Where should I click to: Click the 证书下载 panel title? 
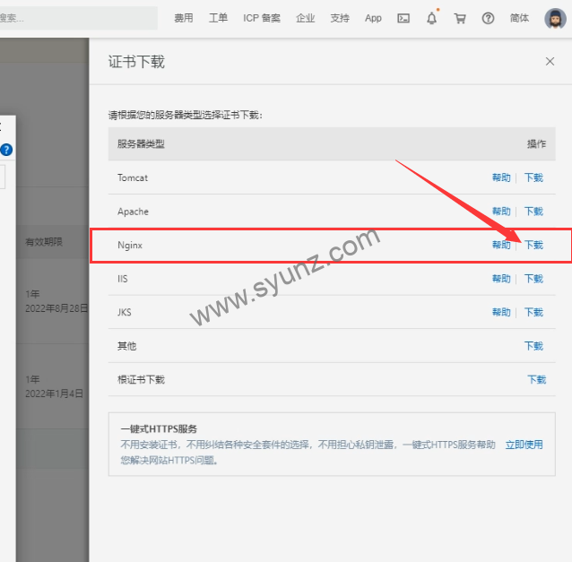tap(136, 61)
